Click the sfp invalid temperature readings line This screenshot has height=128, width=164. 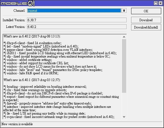pos(57,56)
